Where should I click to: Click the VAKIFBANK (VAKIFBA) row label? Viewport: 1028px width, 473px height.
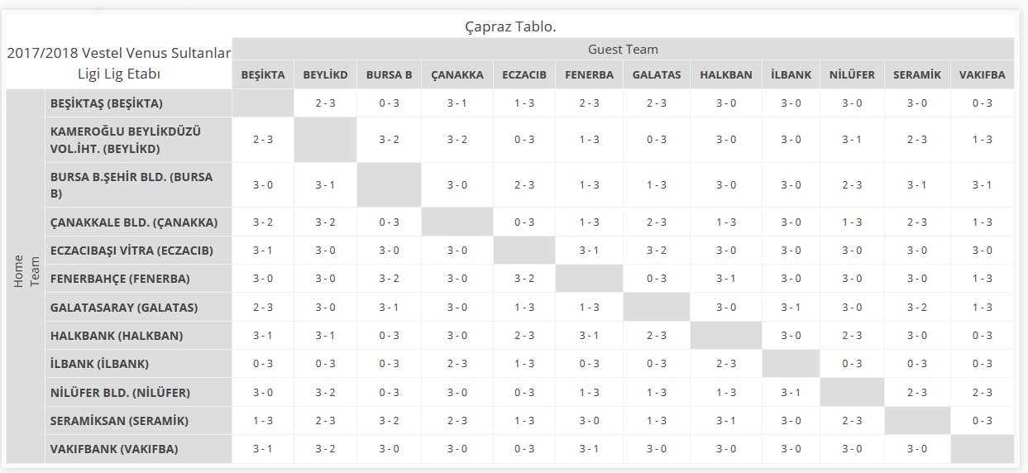click(x=114, y=450)
